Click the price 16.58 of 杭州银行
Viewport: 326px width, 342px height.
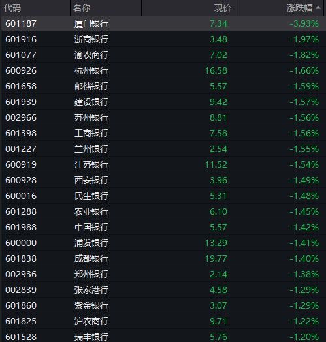click(x=216, y=70)
